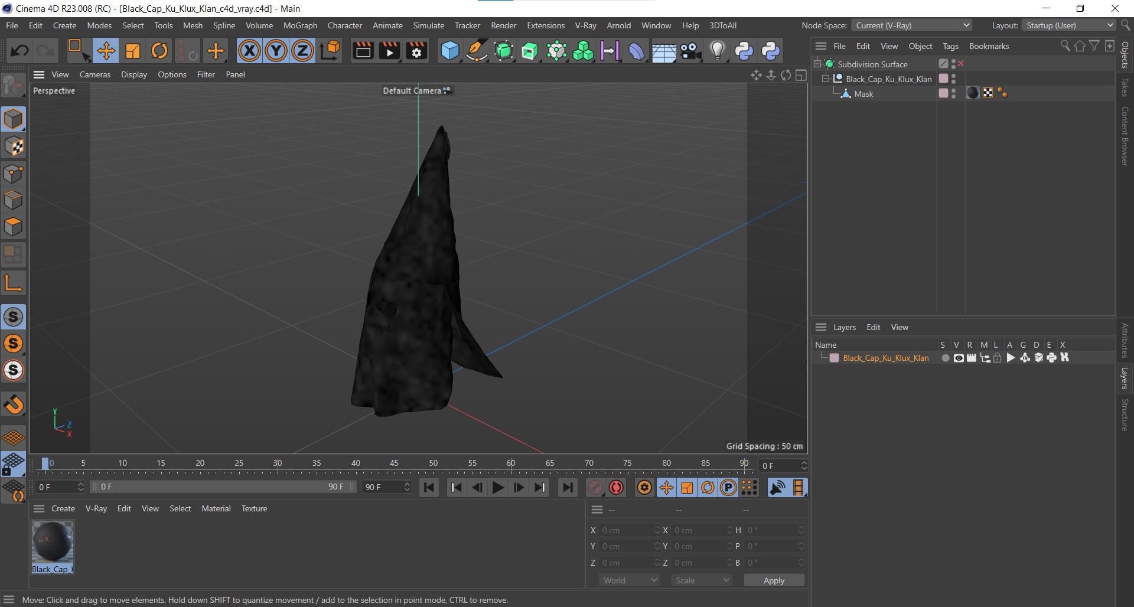Add a Bend deformer icon
1134x607 pixels.
636,51
